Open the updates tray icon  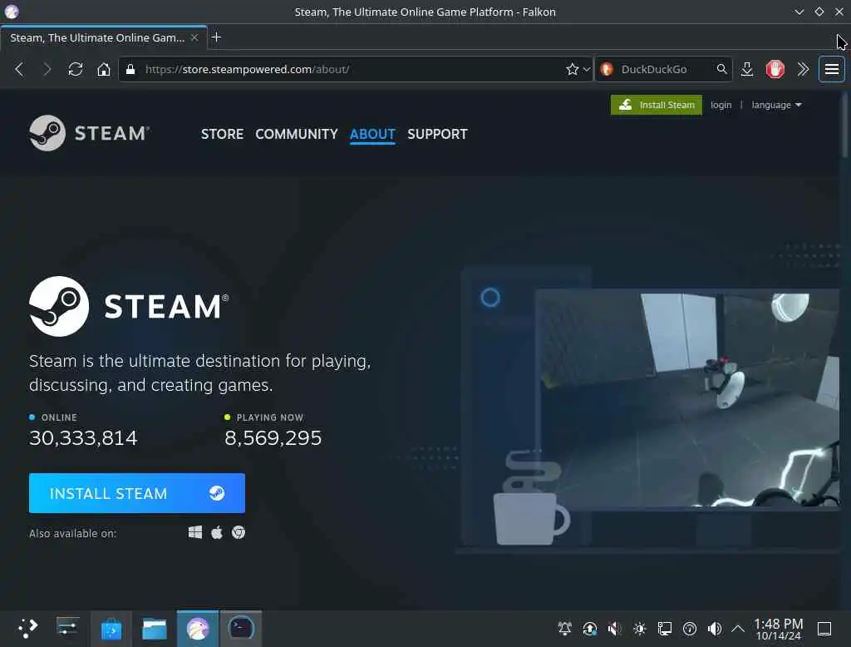[x=589, y=629]
